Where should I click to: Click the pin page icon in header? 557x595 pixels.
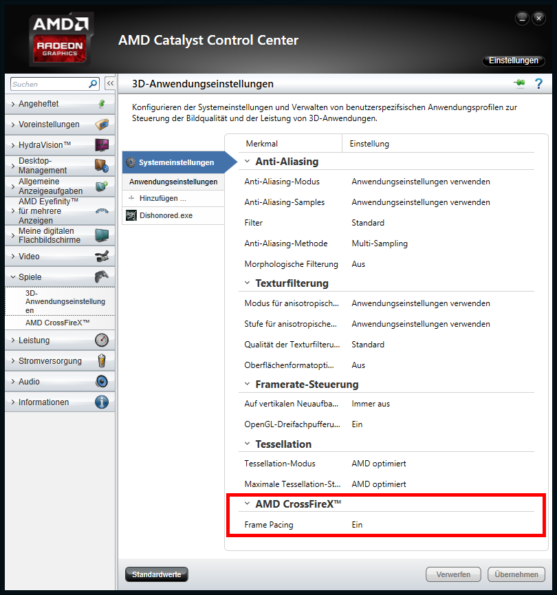pyautogui.click(x=520, y=83)
